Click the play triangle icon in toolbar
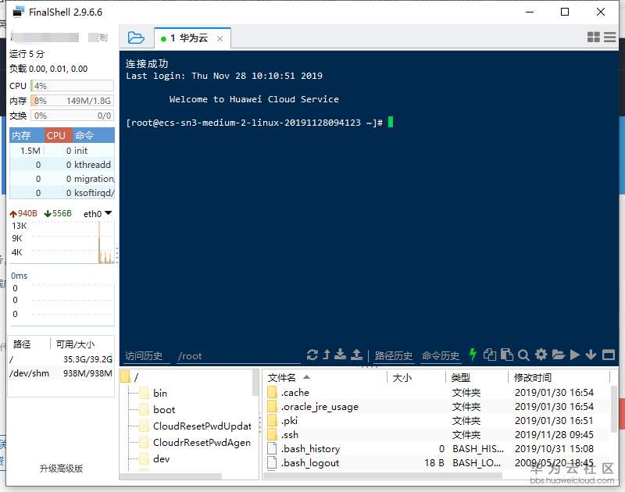 pyautogui.click(x=575, y=355)
